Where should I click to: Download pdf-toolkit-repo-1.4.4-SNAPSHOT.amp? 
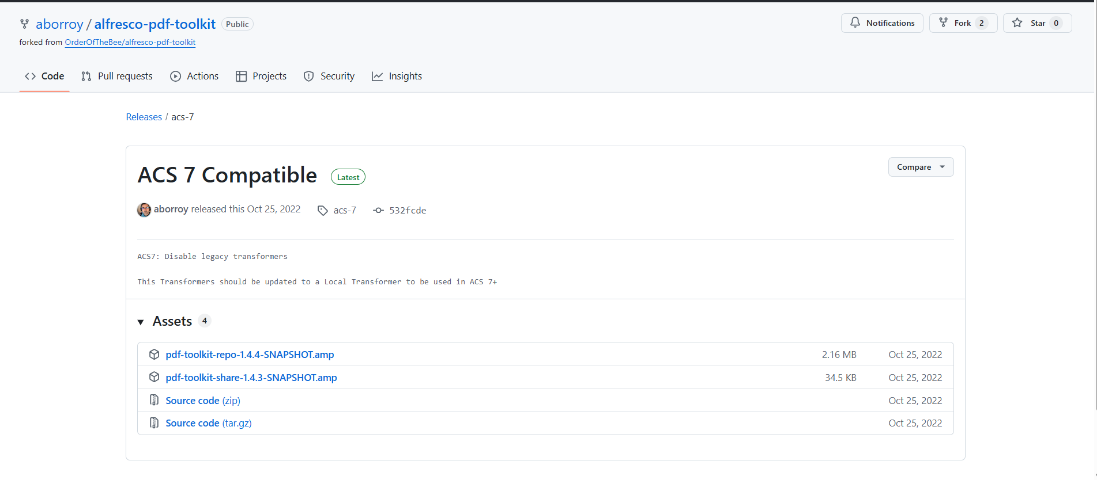point(250,355)
